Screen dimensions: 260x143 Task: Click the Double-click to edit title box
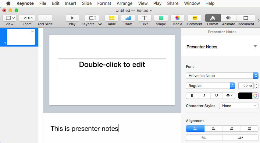112,65
